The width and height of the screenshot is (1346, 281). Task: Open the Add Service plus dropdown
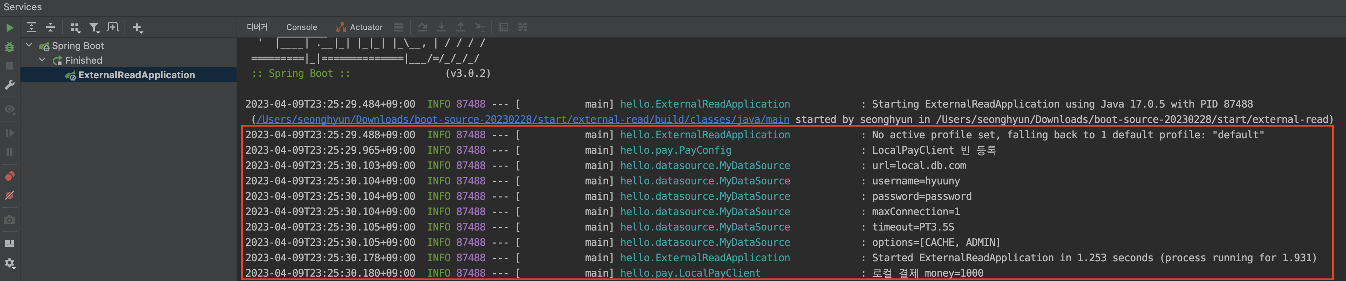[137, 28]
